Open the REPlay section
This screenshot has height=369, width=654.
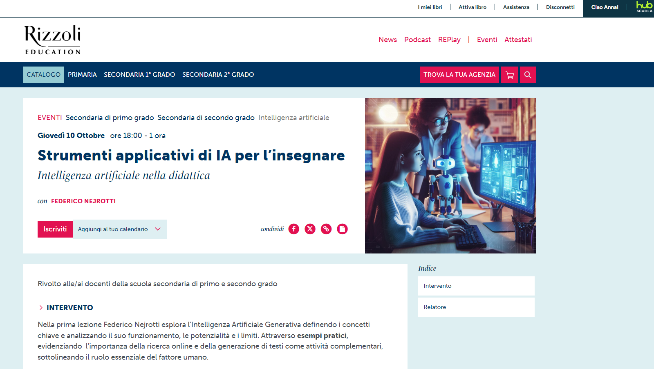point(449,40)
